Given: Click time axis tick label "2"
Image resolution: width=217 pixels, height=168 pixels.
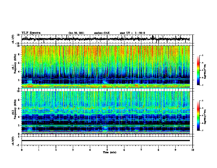Looking at the screenshot, I should click(56, 150).
